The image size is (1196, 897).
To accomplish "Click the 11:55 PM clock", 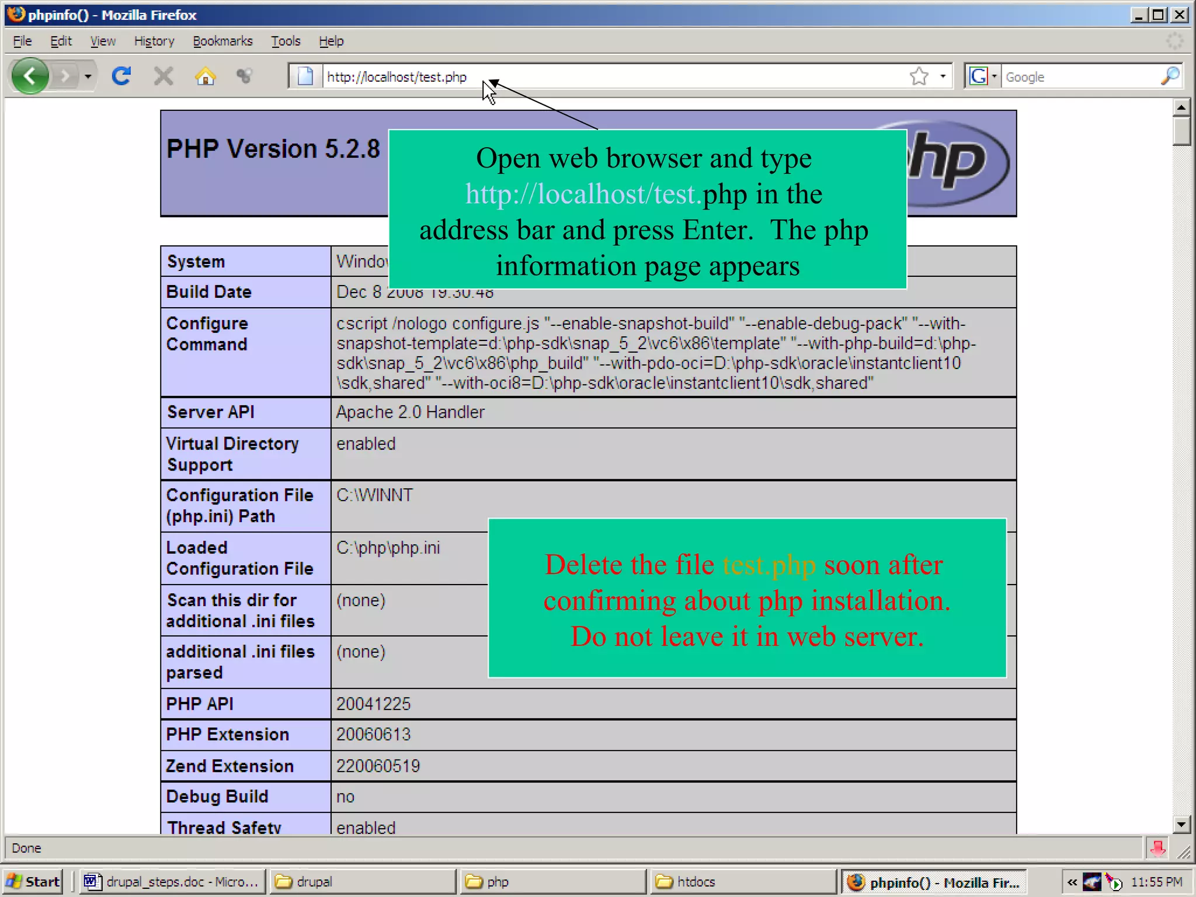I will click(1156, 882).
